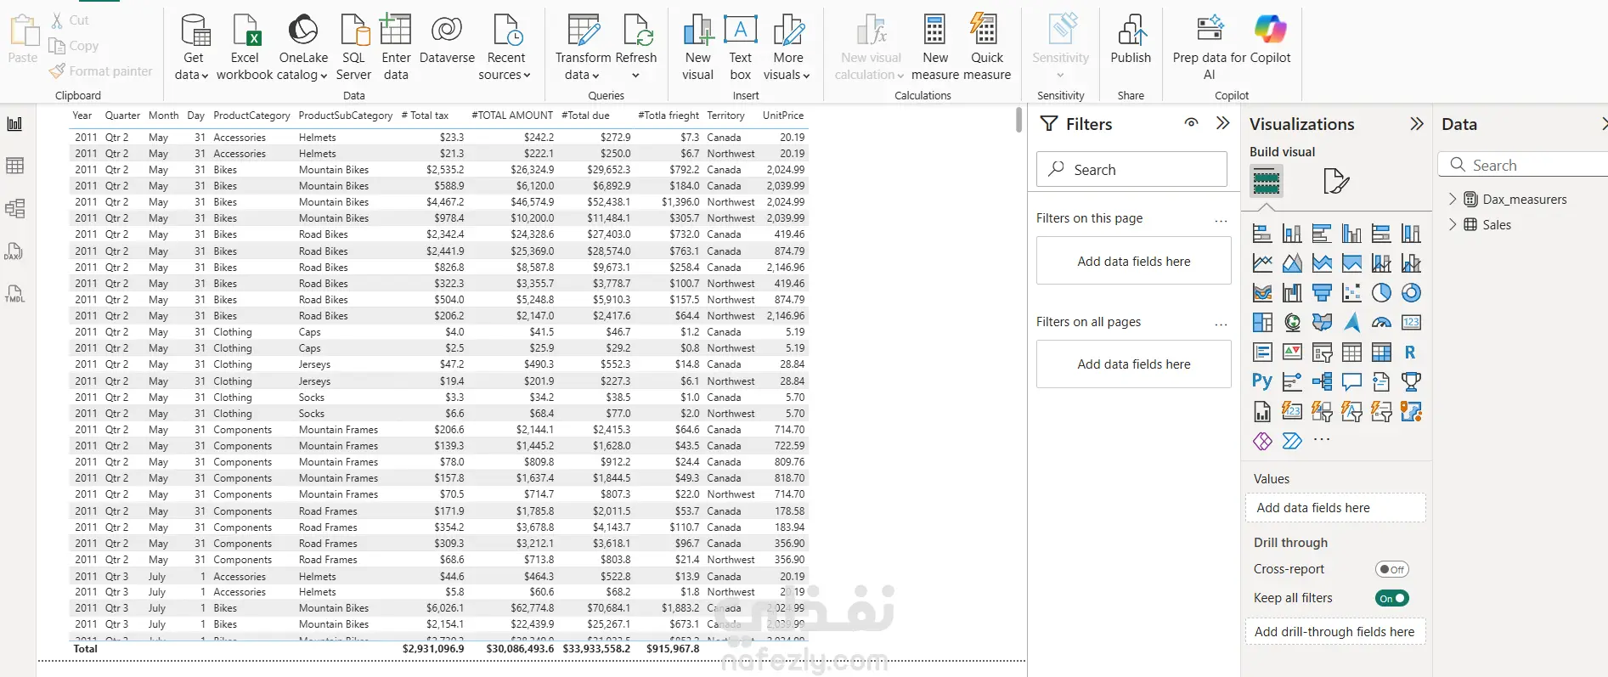Image resolution: width=1608 pixels, height=677 pixels.
Task: Select the Scatter chart visual
Action: click(x=1351, y=293)
